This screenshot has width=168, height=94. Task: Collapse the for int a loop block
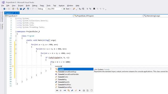tap(16, 45)
